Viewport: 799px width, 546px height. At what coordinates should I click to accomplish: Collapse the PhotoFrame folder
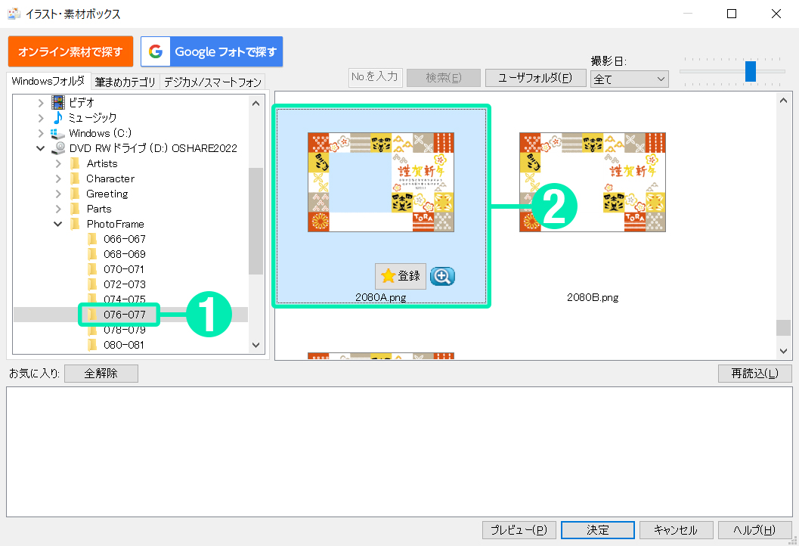pyautogui.click(x=58, y=224)
